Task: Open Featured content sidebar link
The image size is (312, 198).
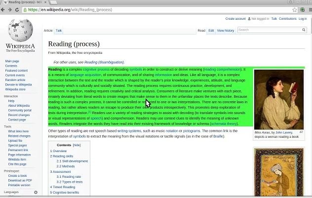Action: 16,71
